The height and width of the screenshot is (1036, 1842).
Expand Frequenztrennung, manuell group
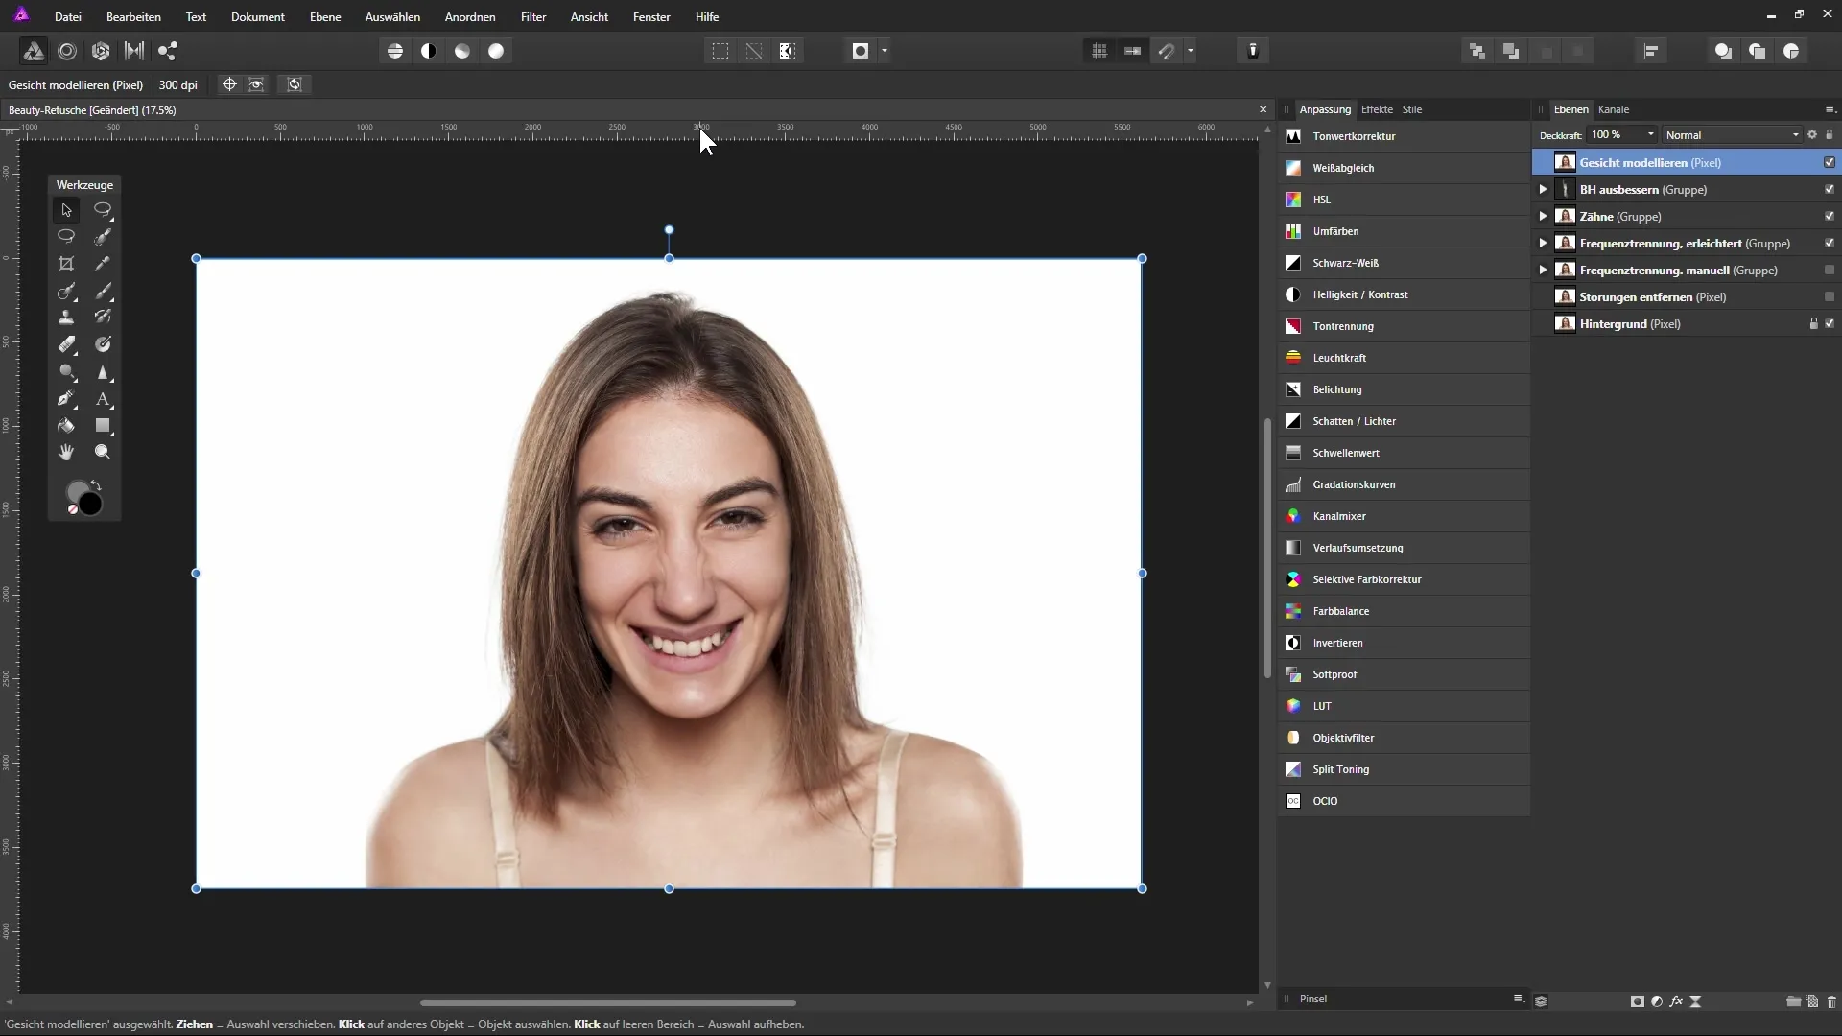(1543, 271)
